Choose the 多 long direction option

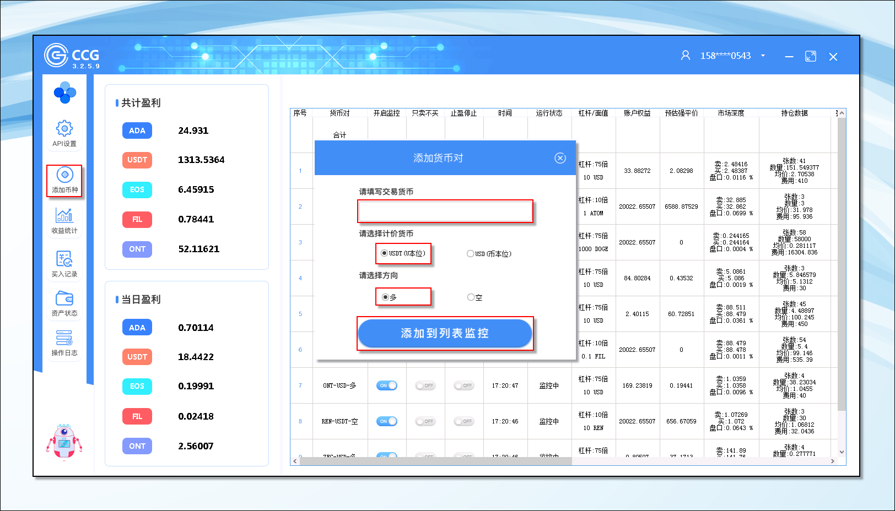point(385,297)
